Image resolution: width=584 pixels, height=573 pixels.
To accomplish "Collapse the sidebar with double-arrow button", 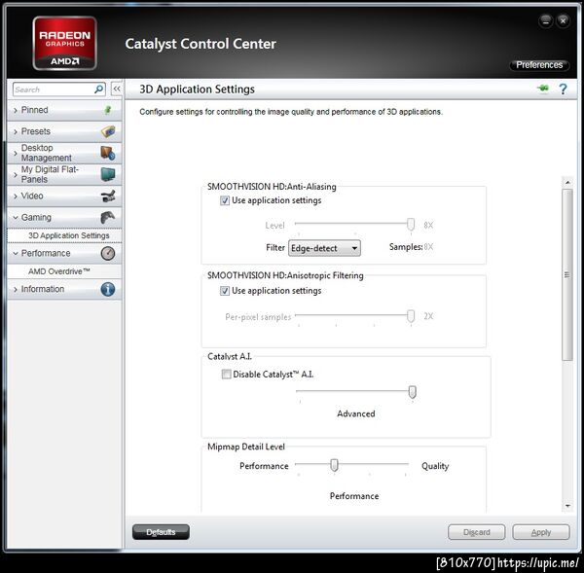I will click(x=117, y=89).
